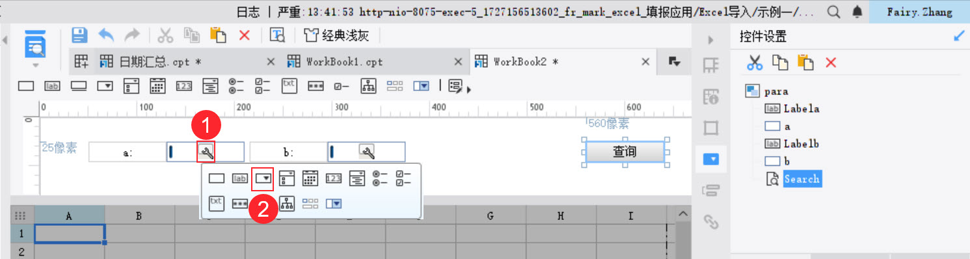Viewport: 970px width, 259px height.
Task: Choose the number widget in the popup widget palette
Action: pyautogui.click(x=334, y=178)
